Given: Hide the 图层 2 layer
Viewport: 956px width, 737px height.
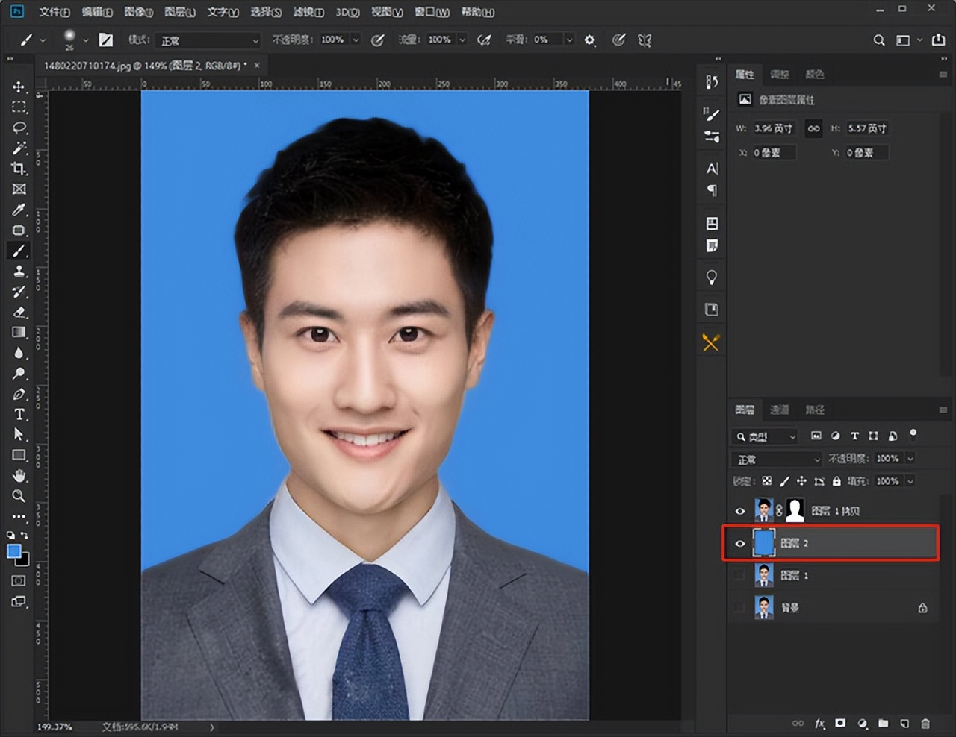Looking at the screenshot, I should pos(739,543).
